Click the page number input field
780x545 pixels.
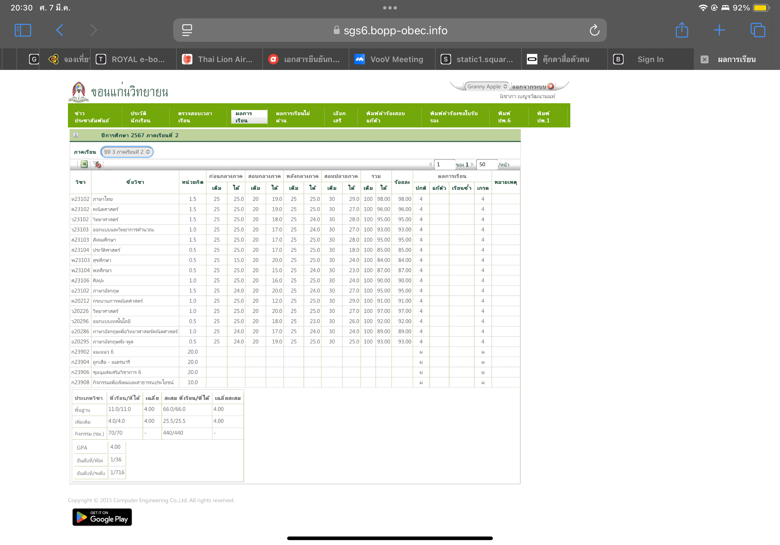pos(444,164)
